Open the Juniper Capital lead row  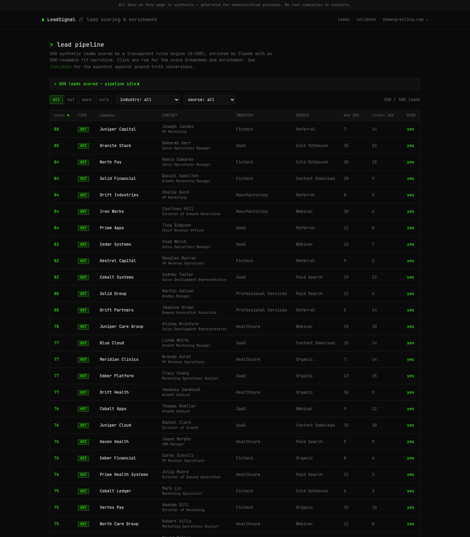[235, 129]
